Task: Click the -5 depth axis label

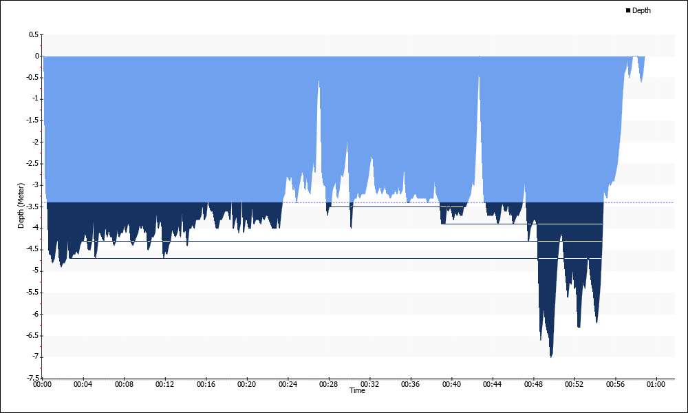Action: 34,271
